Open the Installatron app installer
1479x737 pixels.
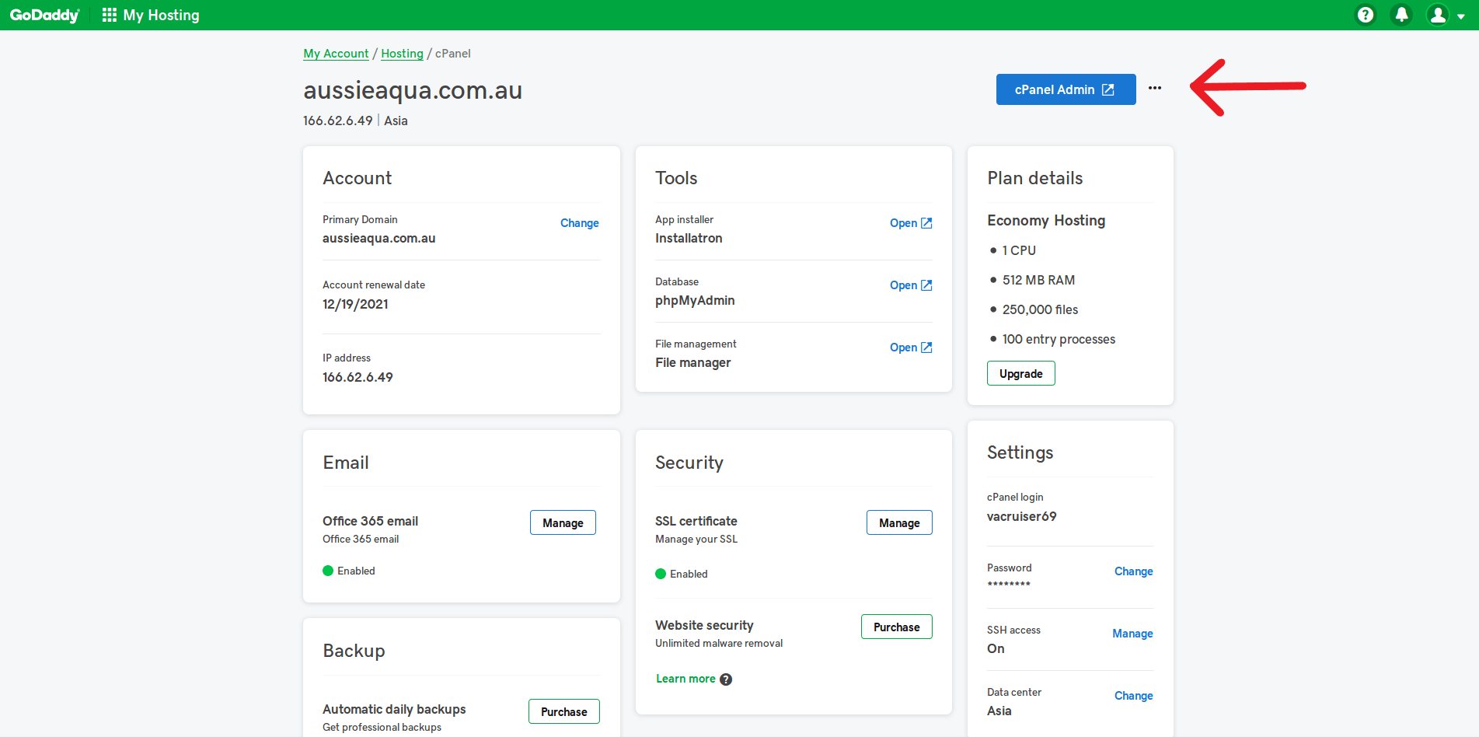911,223
